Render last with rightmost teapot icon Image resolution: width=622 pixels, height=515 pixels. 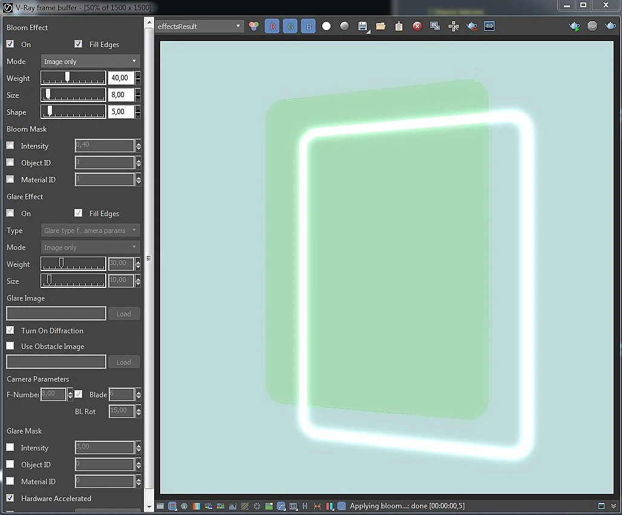611,26
